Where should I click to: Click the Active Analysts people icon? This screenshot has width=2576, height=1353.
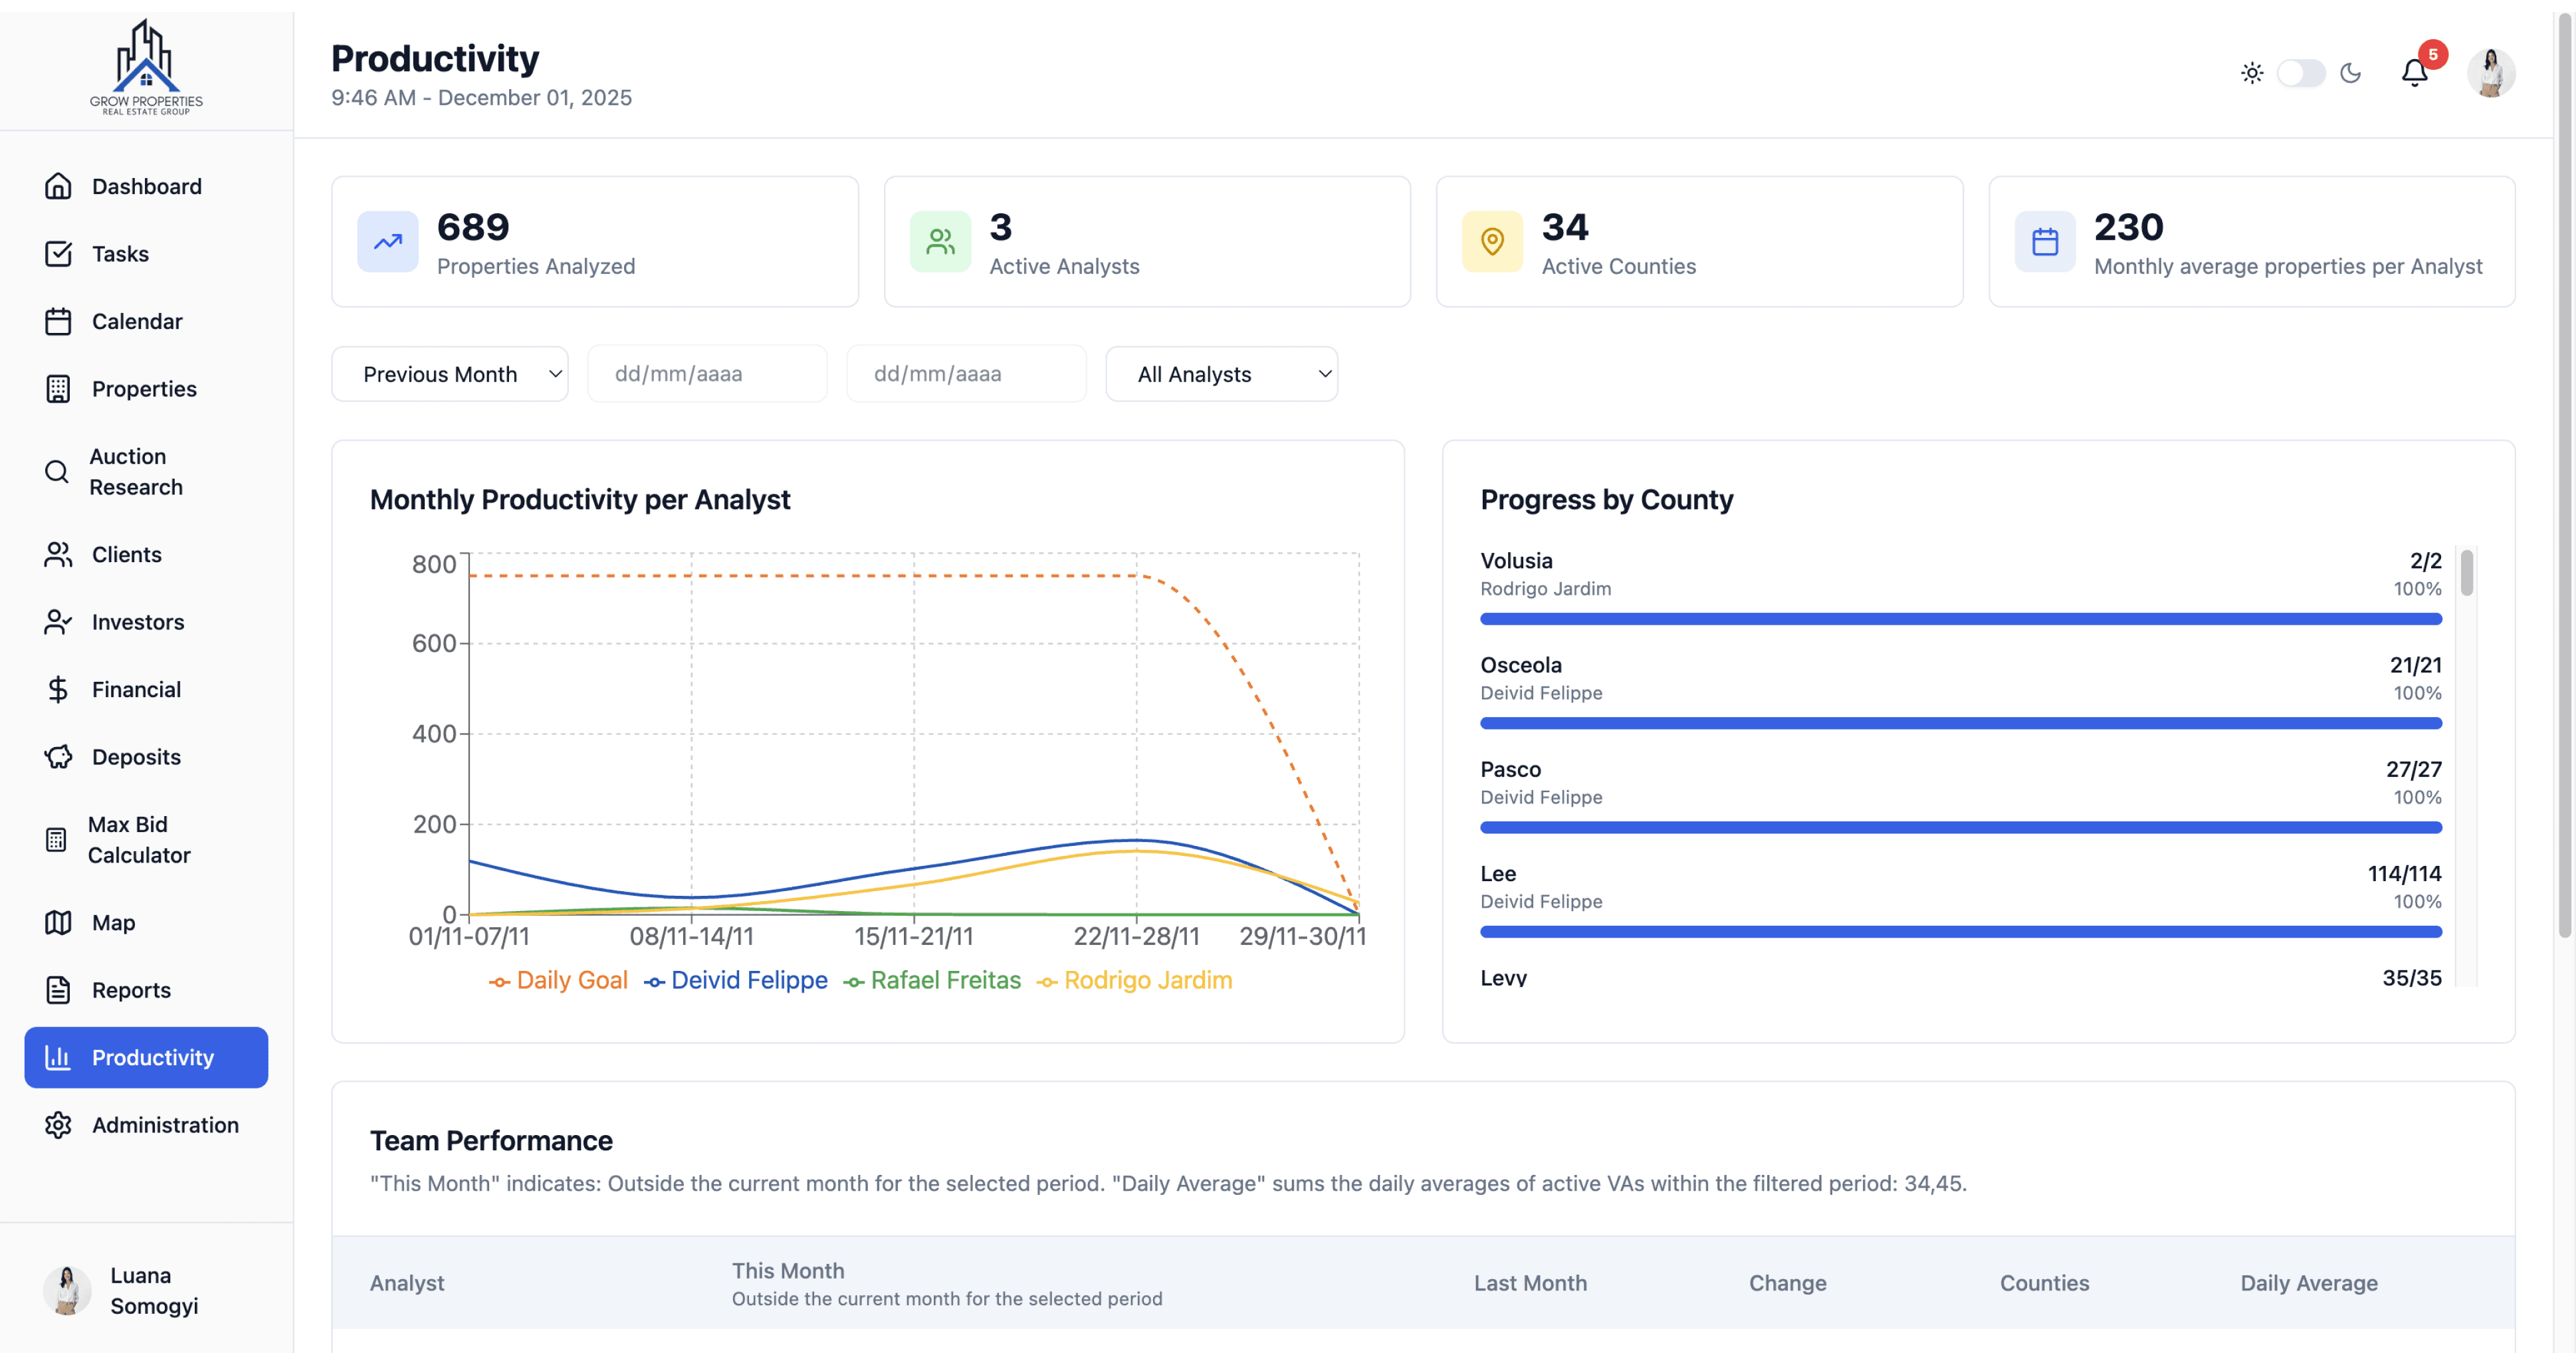point(940,242)
